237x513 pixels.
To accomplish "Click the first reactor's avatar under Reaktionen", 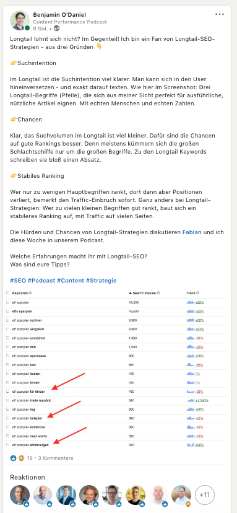I will pos(20,495).
